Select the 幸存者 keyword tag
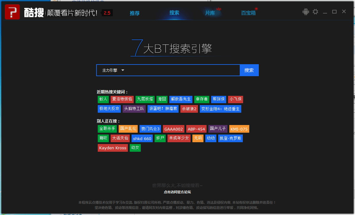Viewport: 355px width, 215px height. 202,99
